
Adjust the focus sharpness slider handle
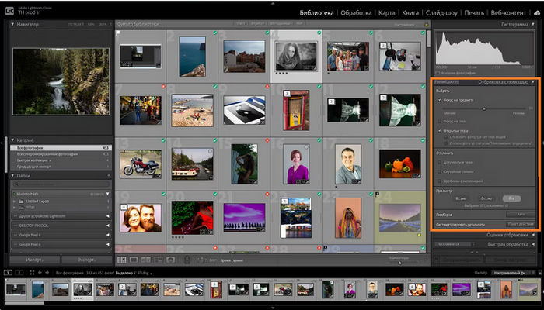tap(483, 108)
